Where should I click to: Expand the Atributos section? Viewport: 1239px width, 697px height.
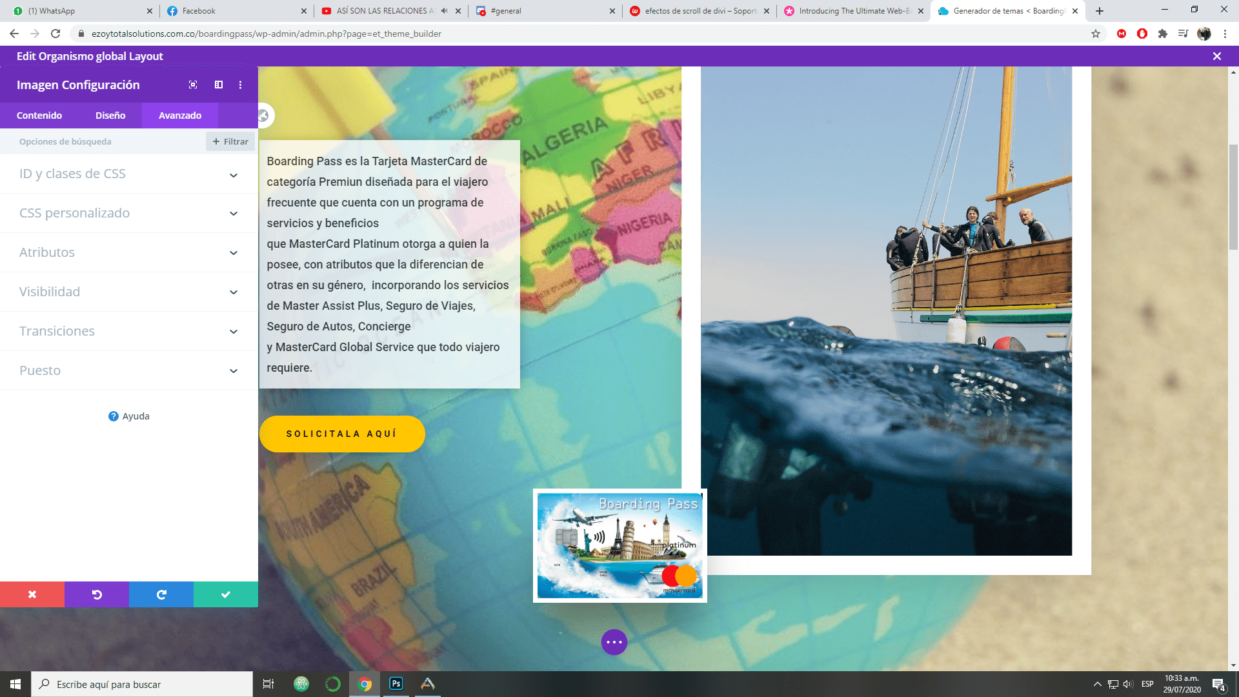click(x=129, y=252)
